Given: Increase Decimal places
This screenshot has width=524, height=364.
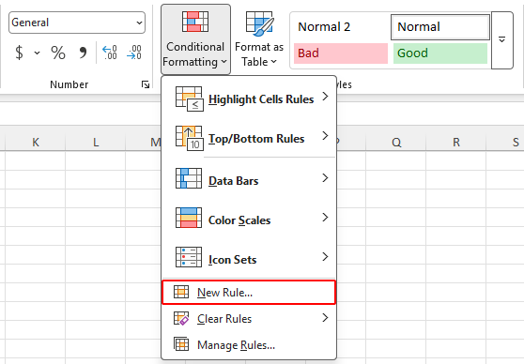Looking at the screenshot, I should point(110,53).
